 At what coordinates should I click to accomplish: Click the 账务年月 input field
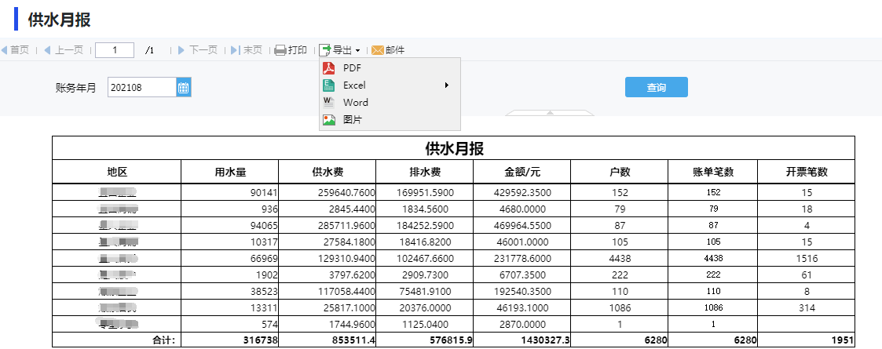click(x=141, y=88)
